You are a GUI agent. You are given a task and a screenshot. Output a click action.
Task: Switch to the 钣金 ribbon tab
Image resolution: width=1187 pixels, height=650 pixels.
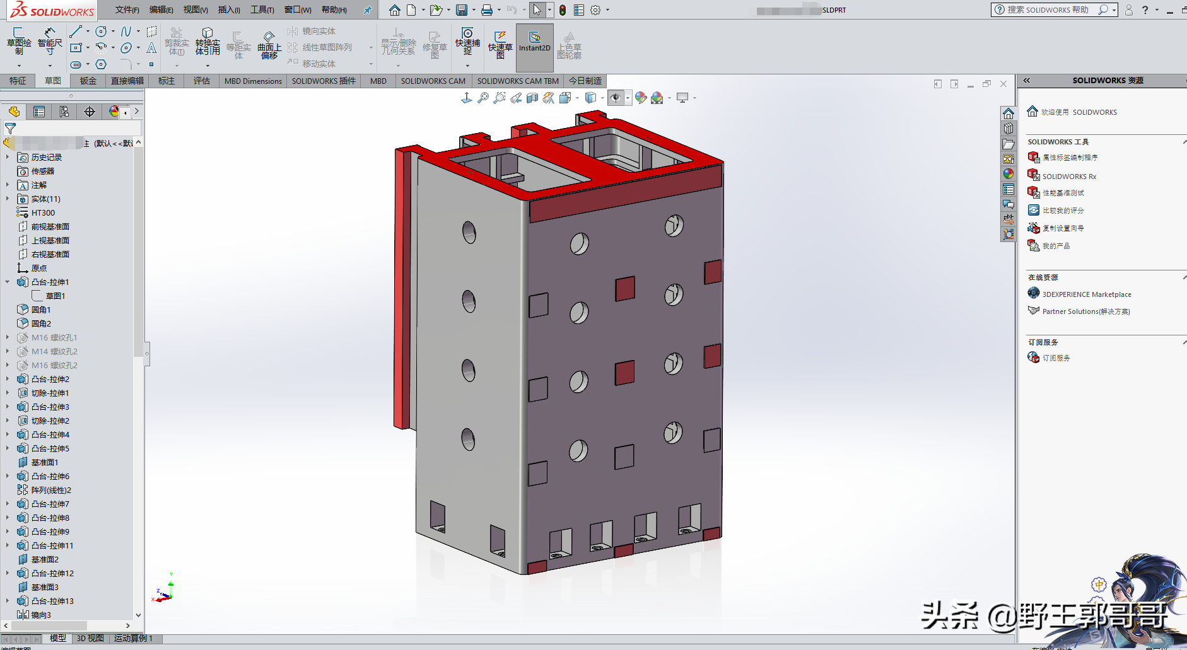click(x=88, y=81)
